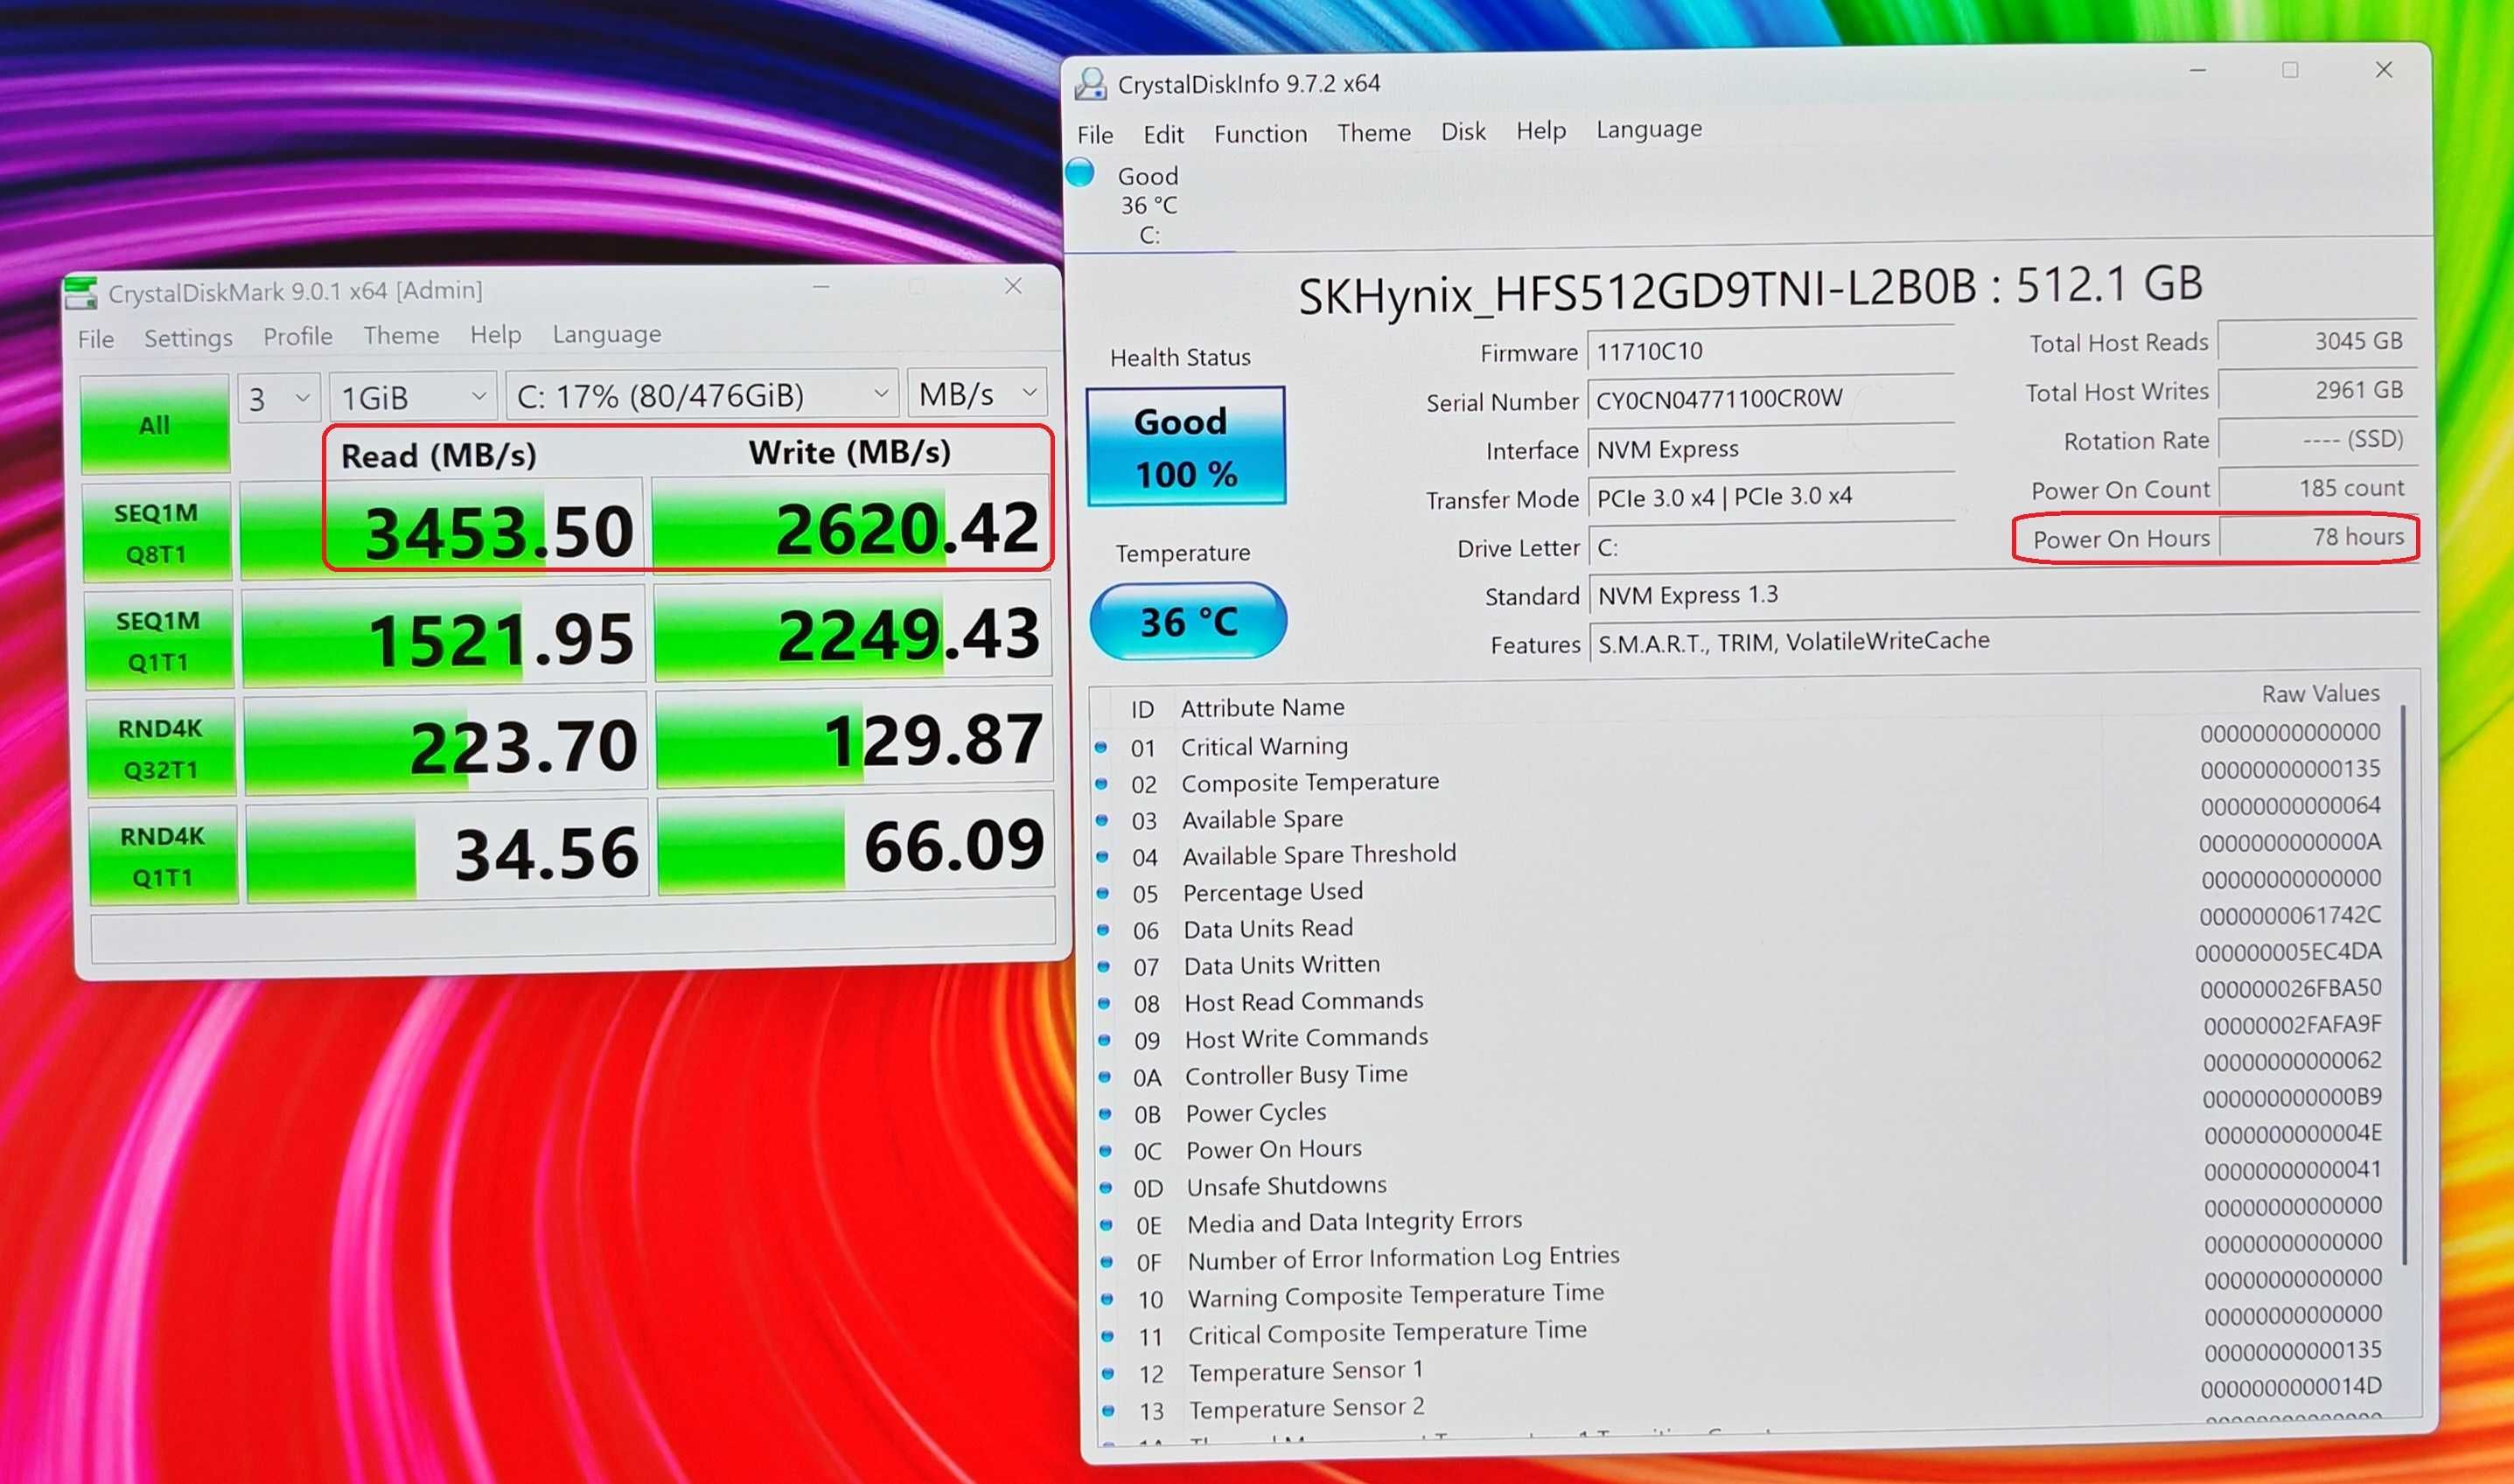This screenshot has height=1484, width=2514.
Task: Open Disk menu in CrystalDiskInfo
Action: (x=1463, y=132)
